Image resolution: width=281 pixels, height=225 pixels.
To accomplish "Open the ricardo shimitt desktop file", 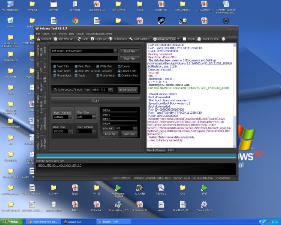I will click(140, 206).
